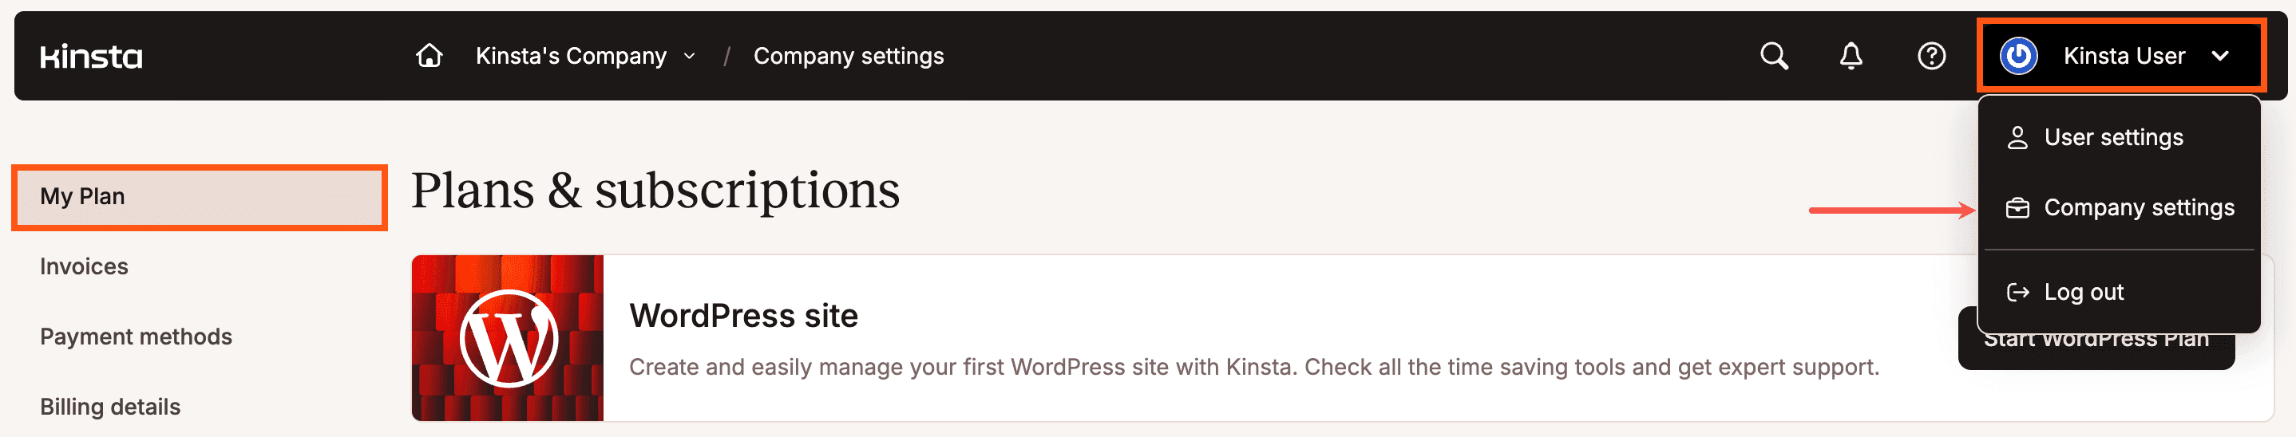
Task: Click the Kinsta logo
Action: tap(91, 57)
